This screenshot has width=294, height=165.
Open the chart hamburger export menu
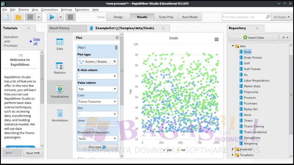(216, 39)
